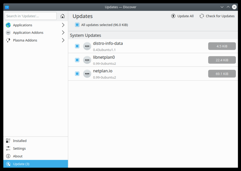Screen dimensions: 241x171
Task: Click the 22.4 KiB size button
Action: 222,60
